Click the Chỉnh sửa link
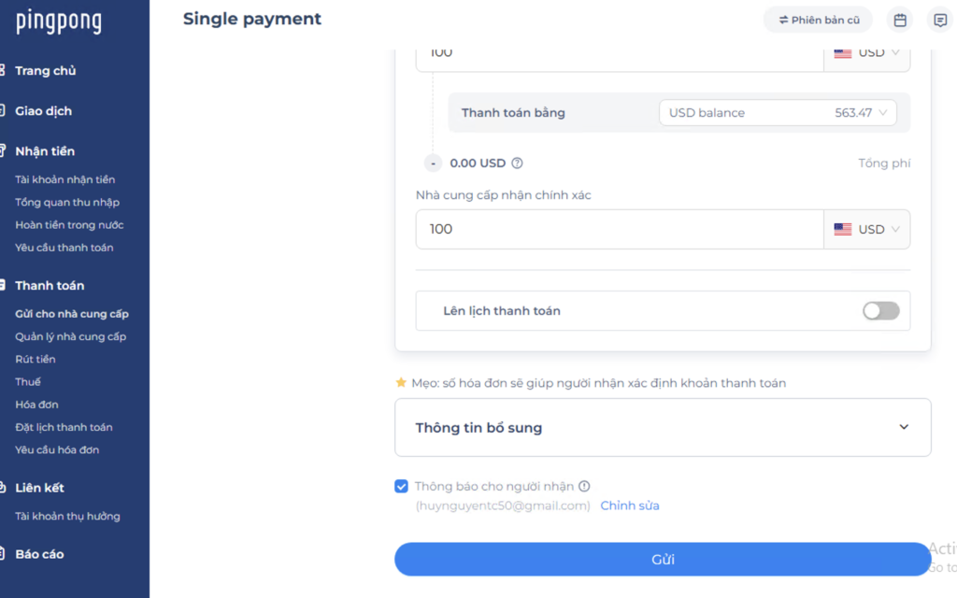Viewport: 957px width, 598px height. click(x=630, y=505)
